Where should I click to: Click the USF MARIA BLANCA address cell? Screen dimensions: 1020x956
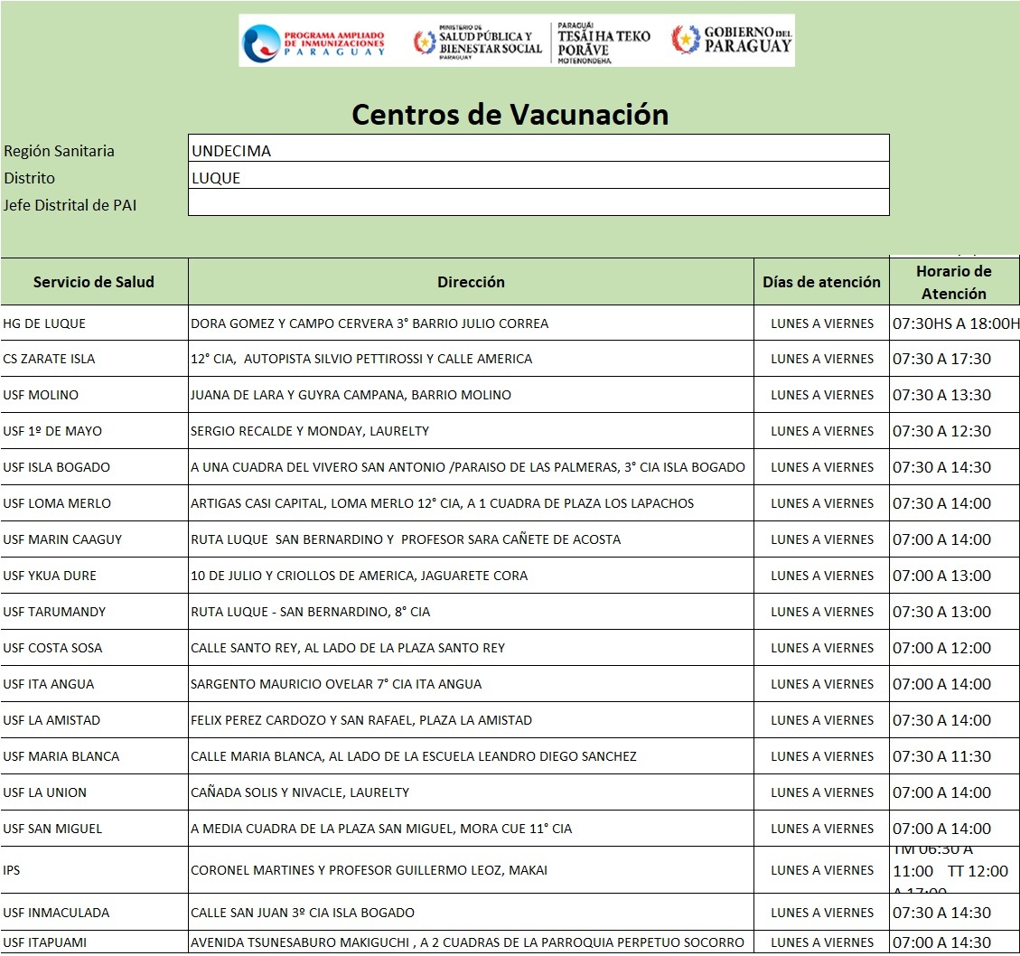coord(471,756)
